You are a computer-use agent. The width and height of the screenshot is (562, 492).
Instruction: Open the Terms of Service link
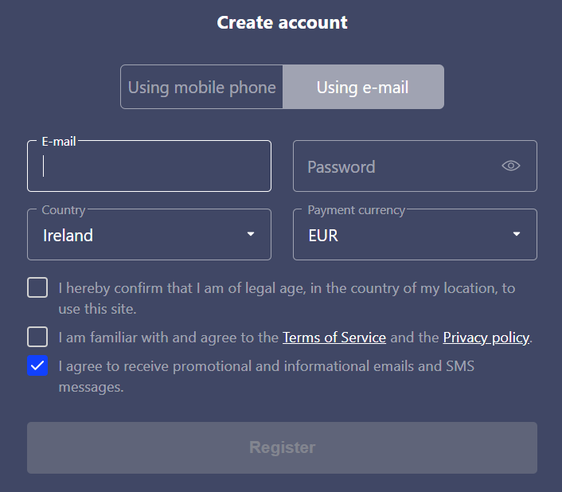coord(334,338)
